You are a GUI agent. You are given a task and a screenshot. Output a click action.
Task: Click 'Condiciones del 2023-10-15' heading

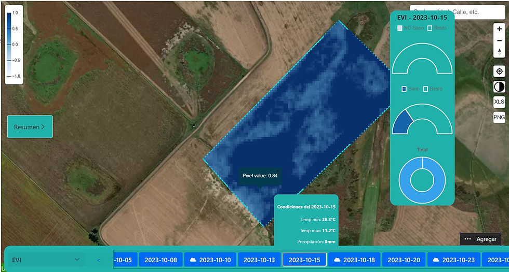click(x=306, y=207)
